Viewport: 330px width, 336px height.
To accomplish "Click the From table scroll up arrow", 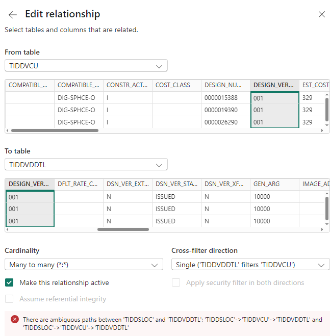I will (x=327, y=94).
